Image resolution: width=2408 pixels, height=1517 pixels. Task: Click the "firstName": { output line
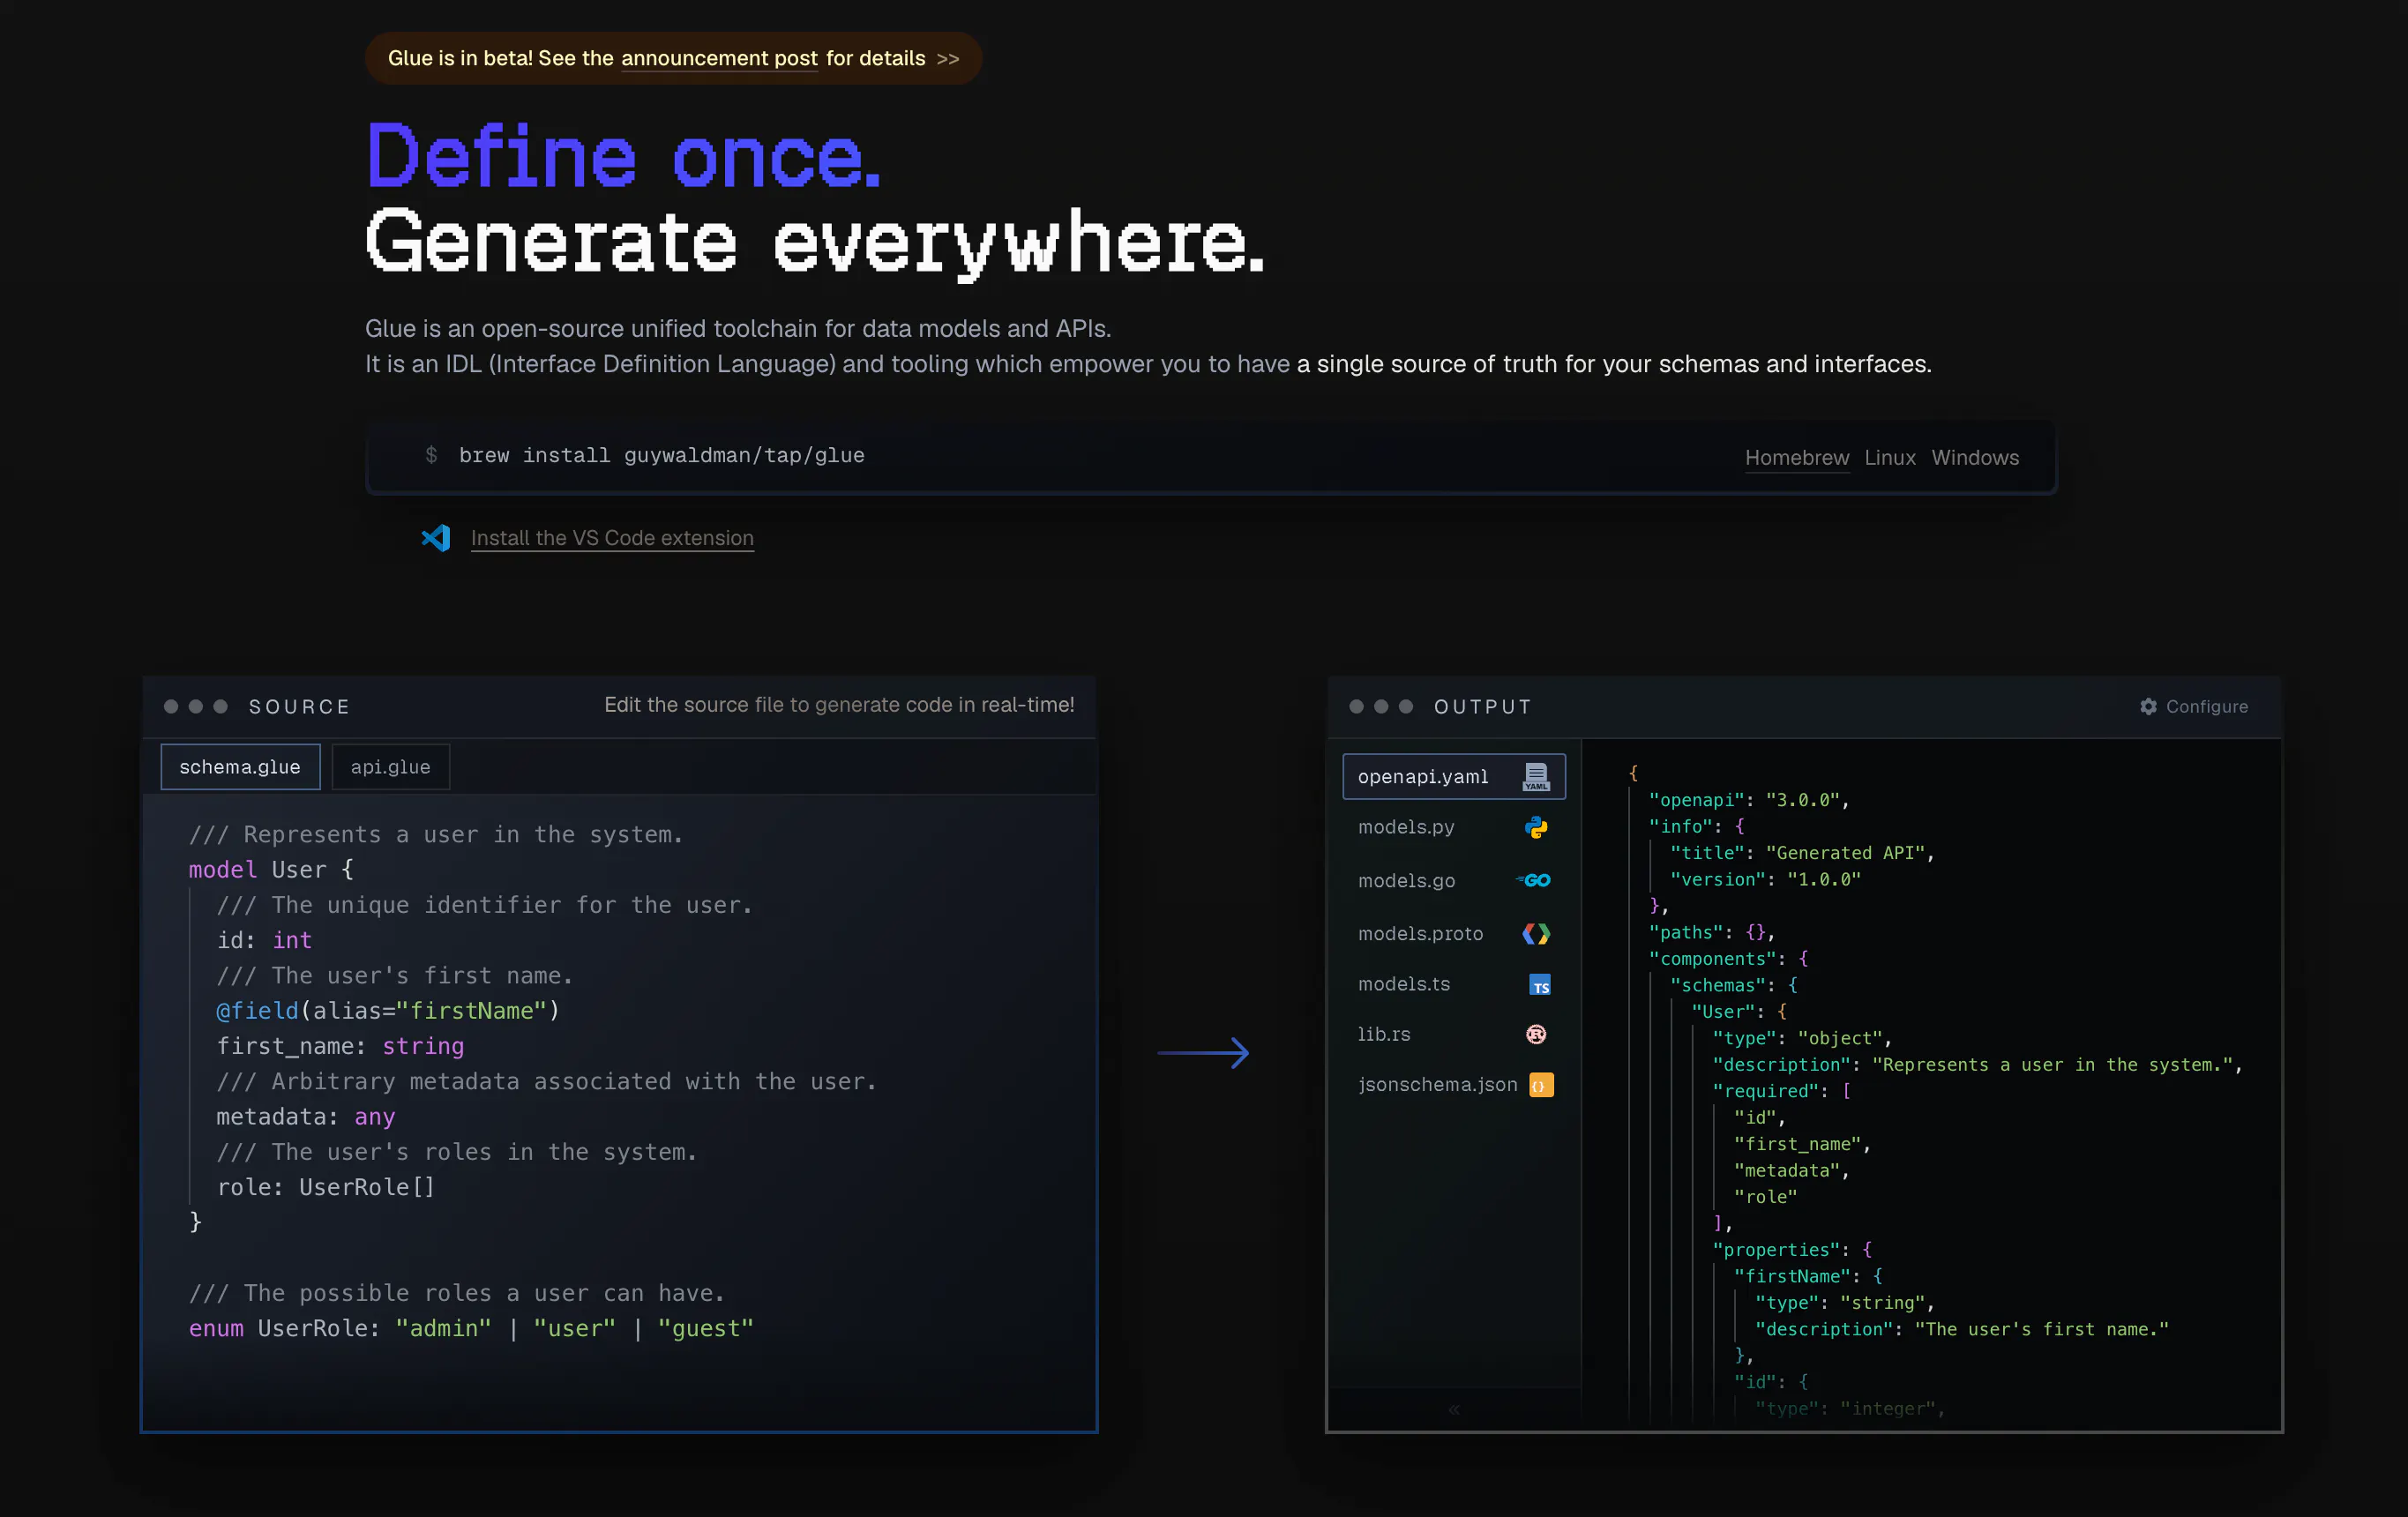pyautogui.click(x=1808, y=1276)
